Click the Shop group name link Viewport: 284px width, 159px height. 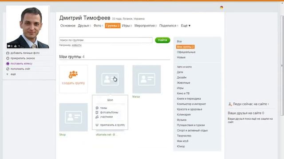(63, 135)
